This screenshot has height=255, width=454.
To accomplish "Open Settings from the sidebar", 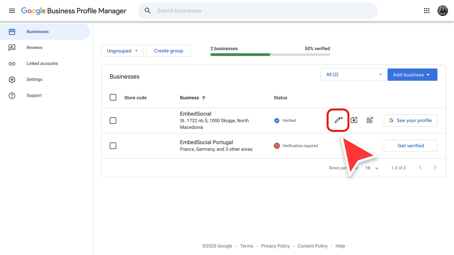I will pos(34,79).
